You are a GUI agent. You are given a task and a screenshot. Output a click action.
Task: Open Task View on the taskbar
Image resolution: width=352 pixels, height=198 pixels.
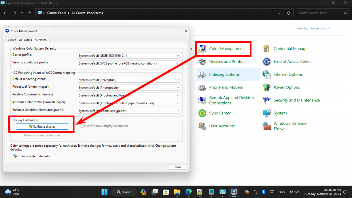coord(155,192)
